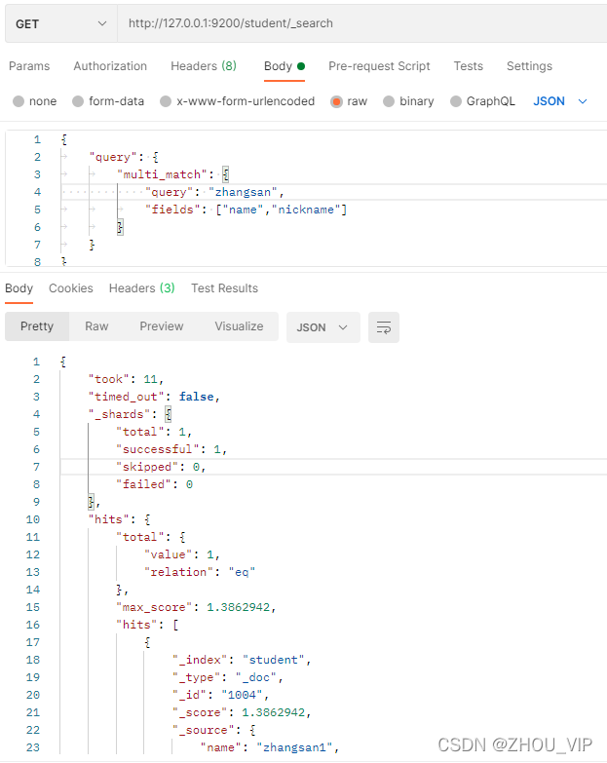Switch to the Authorization tab
This screenshot has height=763, width=607.
(110, 66)
